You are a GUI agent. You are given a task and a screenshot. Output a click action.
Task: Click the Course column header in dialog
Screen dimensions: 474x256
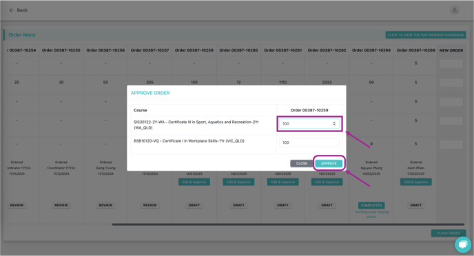point(141,110)
